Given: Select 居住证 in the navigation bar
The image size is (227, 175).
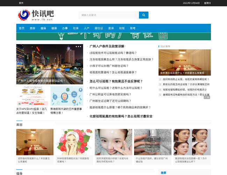Looking at the screenshot, I should tap(99, 28).
